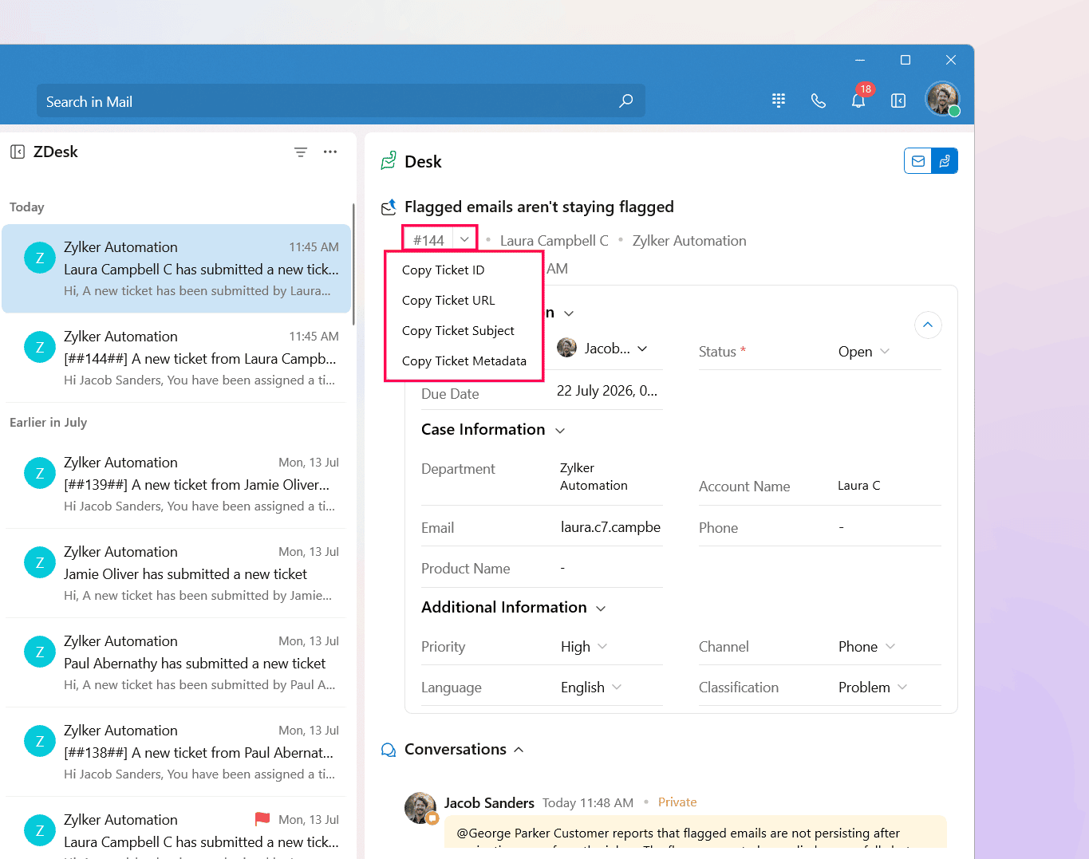This screenshot has width=1089, height=859.
Task: Open the [##139##] Jamie Oliver ticket email
Action: pyautogui.click(x=176, y=484)
